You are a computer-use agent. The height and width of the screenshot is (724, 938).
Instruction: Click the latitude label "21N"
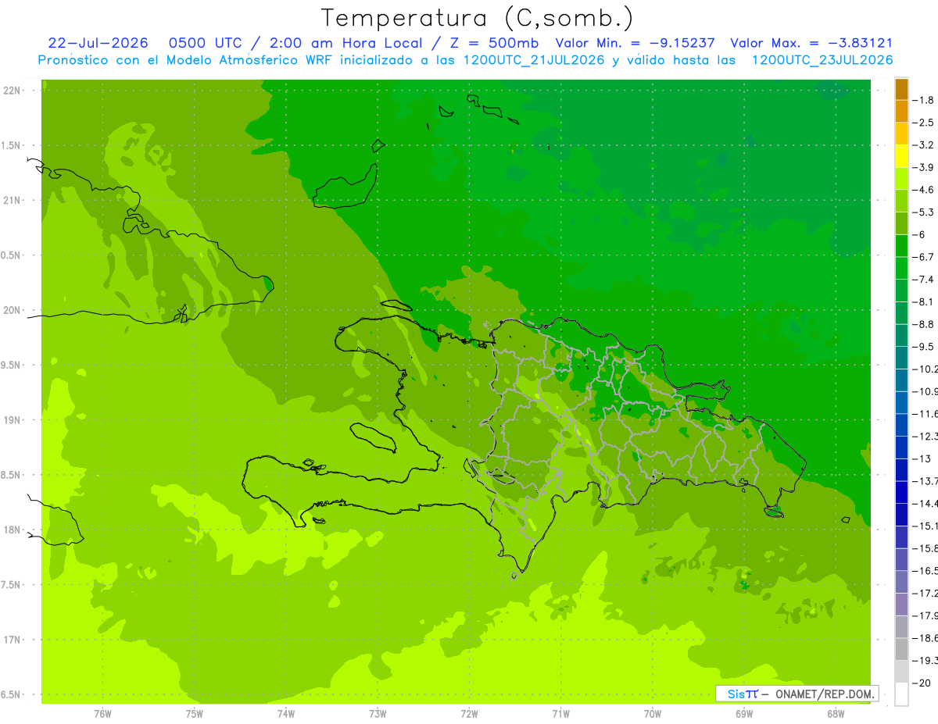point(11,200)
